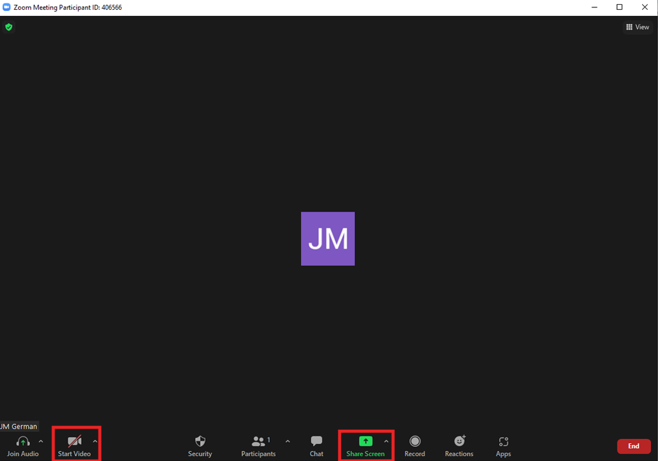Open the Participants panel

pyautogui.click(x=258, y=446)
